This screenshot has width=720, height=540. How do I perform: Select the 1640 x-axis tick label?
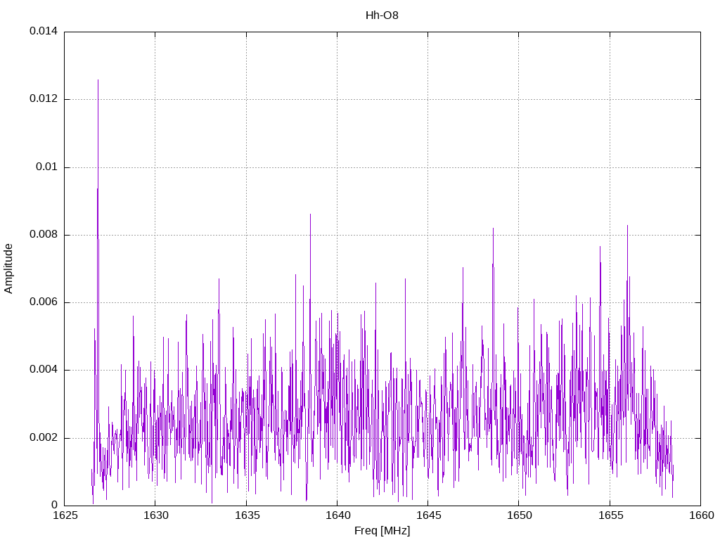point(337,515)
